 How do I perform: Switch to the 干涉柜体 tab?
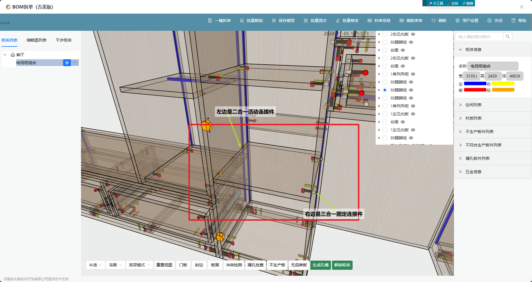click(64, 40)
